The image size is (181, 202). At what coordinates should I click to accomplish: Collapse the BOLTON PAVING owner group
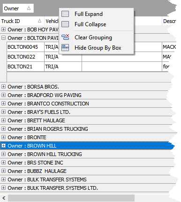click(3, 38)
